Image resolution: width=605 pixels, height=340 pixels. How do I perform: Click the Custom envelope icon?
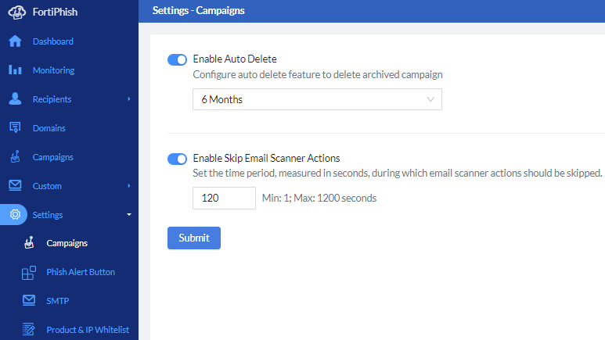(x=15, y=186)
